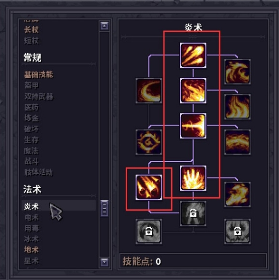Open the 冰术 spell category
The image size is (279, 280).
(32, 239)
